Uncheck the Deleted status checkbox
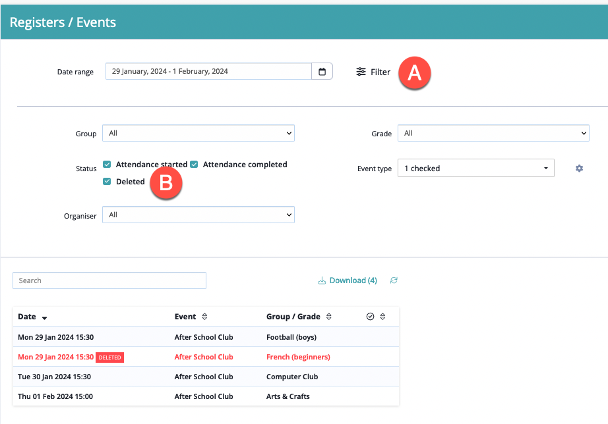 click(107, 182)
